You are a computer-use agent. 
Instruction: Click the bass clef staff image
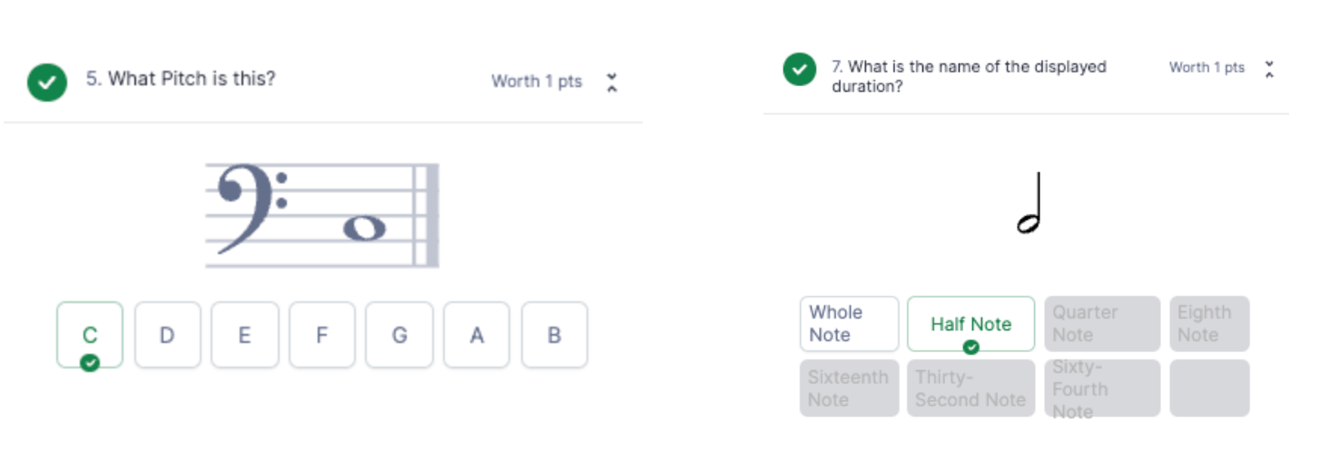point(322,215)
